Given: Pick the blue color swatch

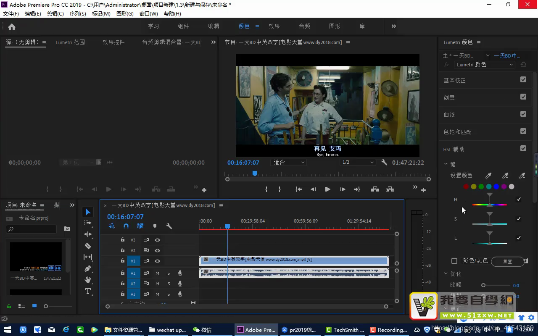Looking at the screenshot, I should (496, 186).
